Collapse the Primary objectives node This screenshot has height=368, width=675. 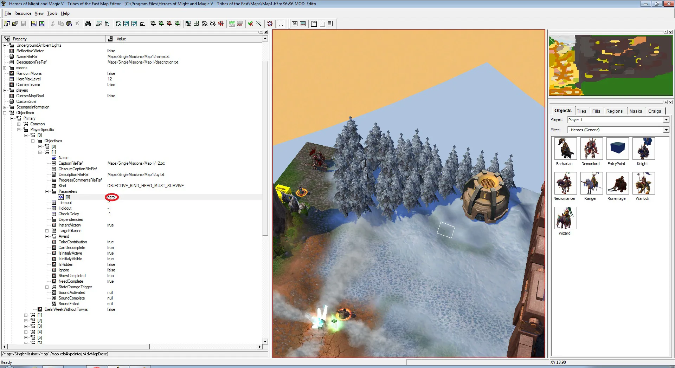[x=12, y=118]
